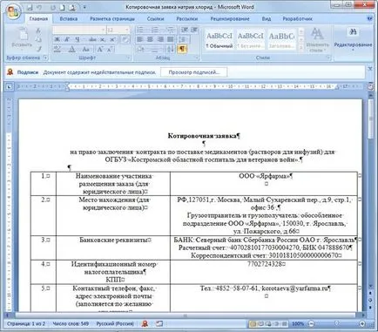Select the Без интервала style thumbnail
The height and width of the screenshot is (332, 378).
pyautogui.click(x=251, y=40)
